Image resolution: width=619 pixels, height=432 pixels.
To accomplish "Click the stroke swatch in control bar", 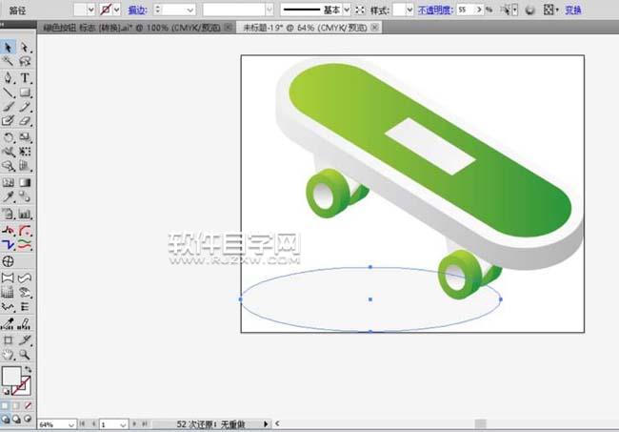I will (x=106, y=10).
